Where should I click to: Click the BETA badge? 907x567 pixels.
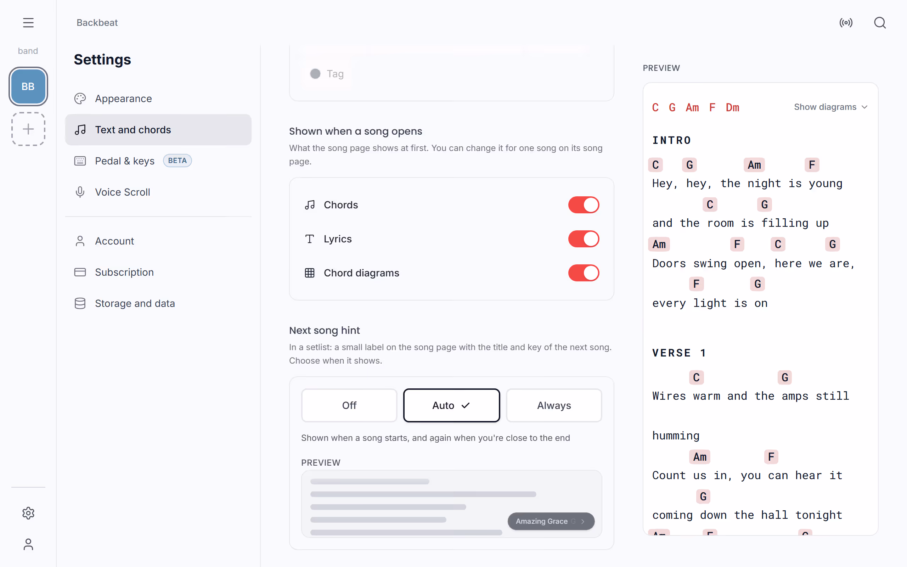(x=177, y=161)
